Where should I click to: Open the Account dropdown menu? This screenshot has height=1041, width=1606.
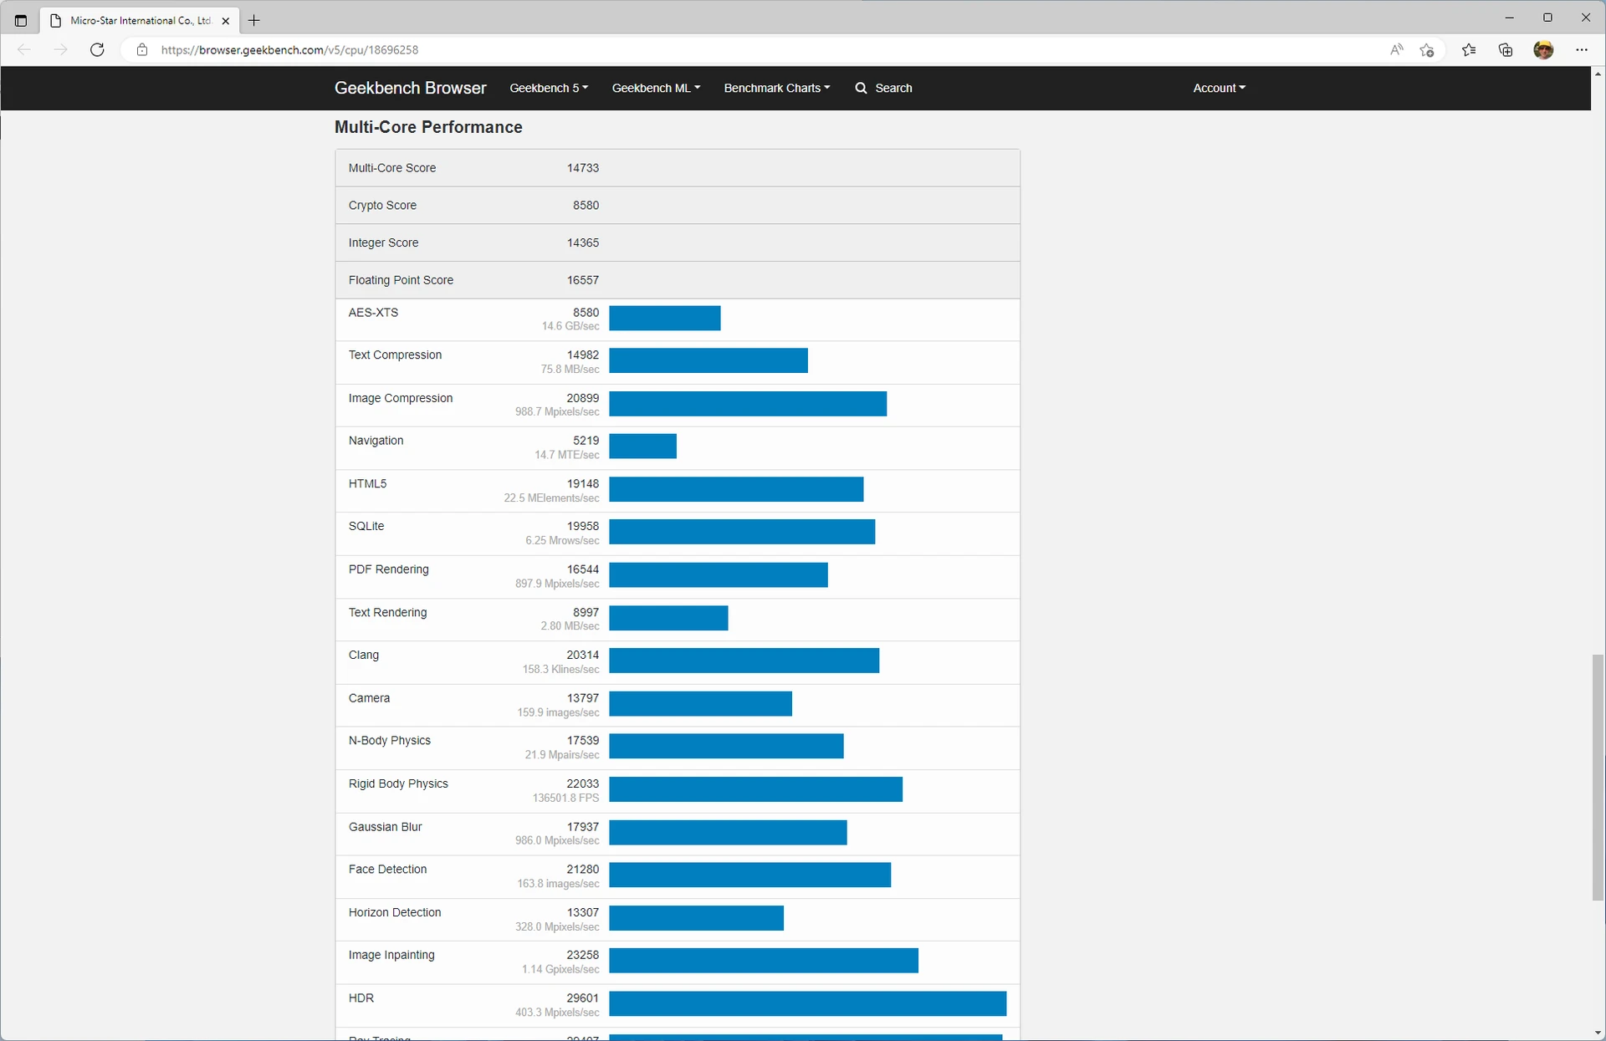(1219, 88)
